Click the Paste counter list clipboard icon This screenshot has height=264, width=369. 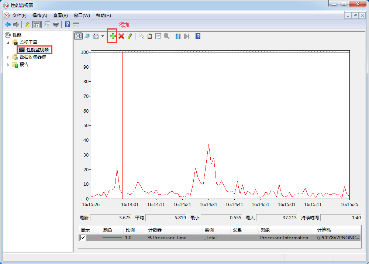(150, 36)
